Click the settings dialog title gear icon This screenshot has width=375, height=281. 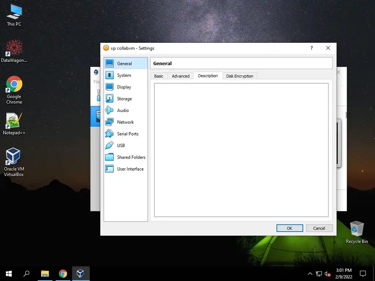point(106,48)
